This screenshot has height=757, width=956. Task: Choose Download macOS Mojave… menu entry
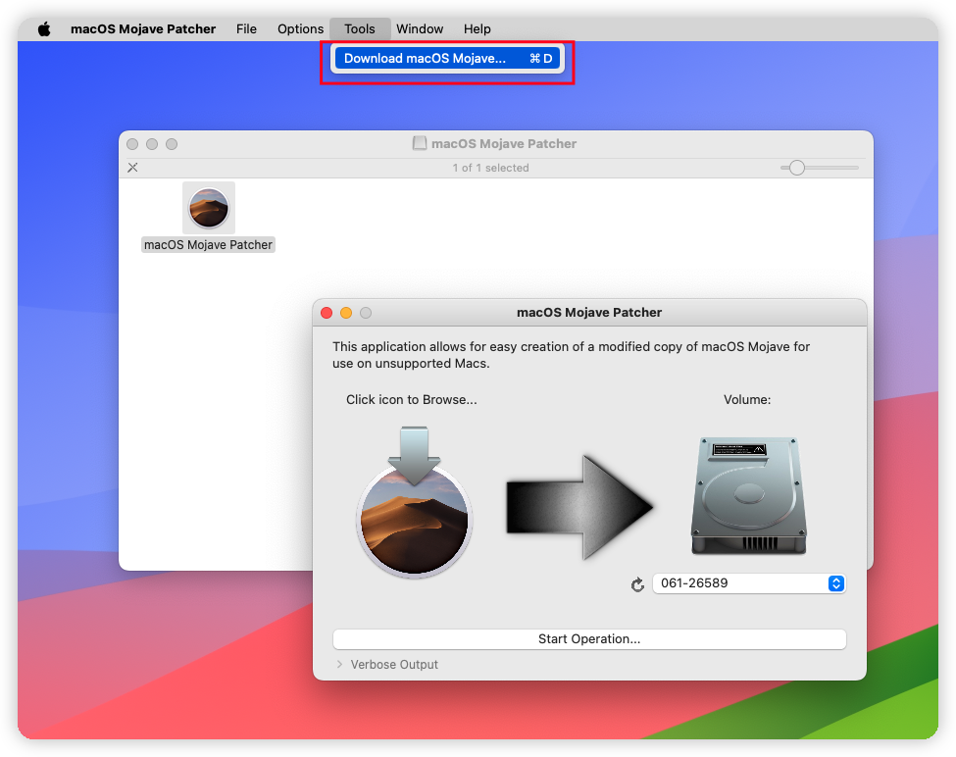point(447,59)
